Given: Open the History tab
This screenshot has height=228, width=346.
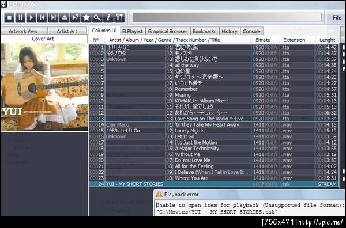Looking at the screenshot, I should pos(230,32).
